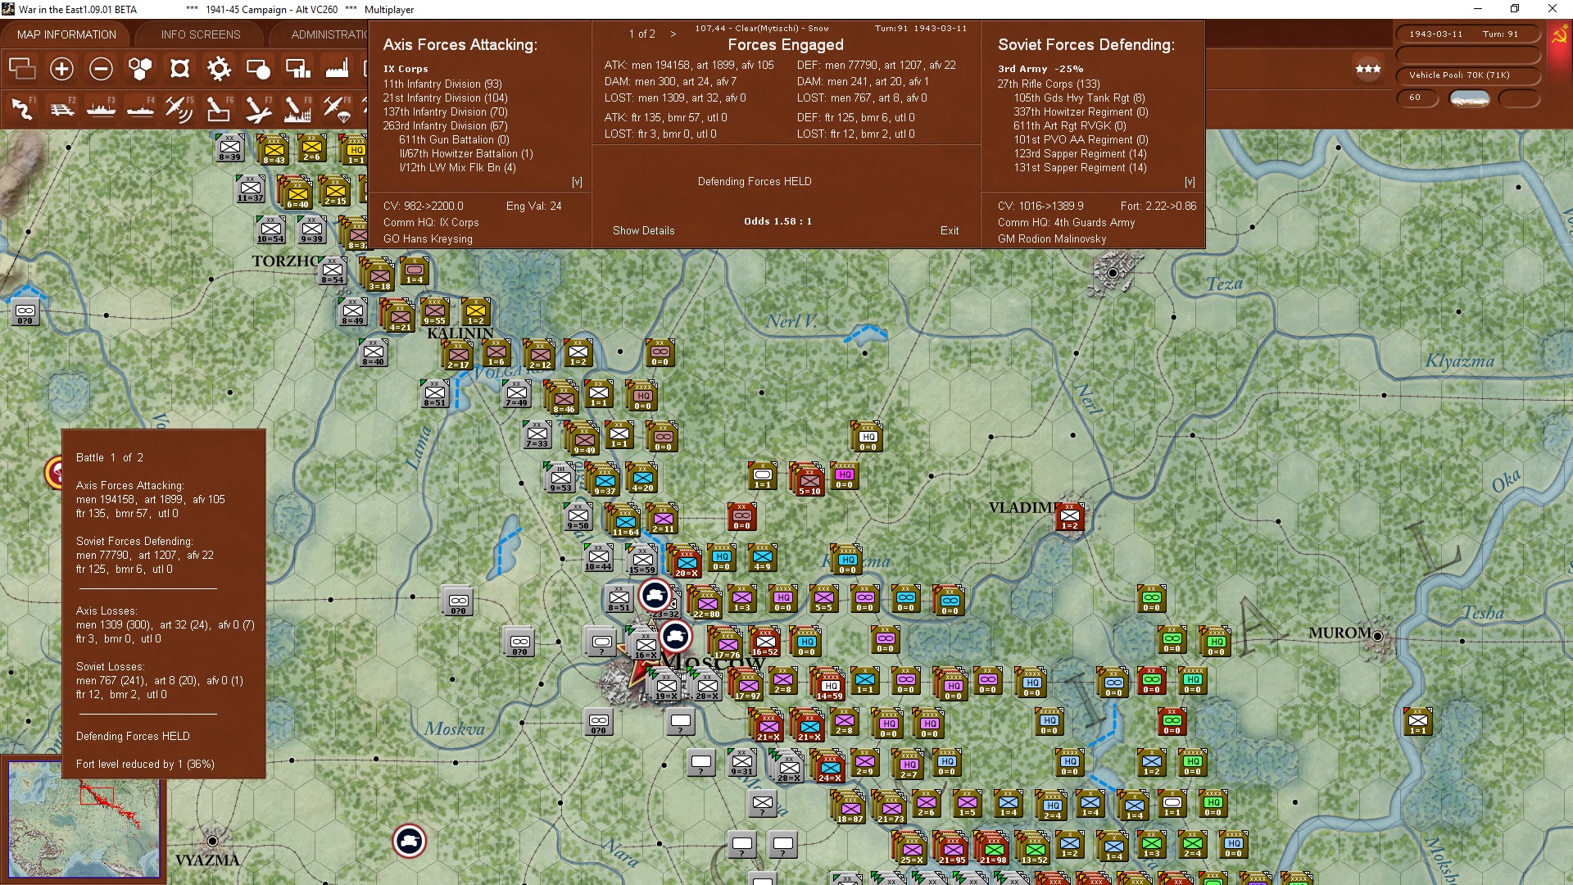Expand the Axis attacking unit list
1573x885 pixels.
pos(577,182)
